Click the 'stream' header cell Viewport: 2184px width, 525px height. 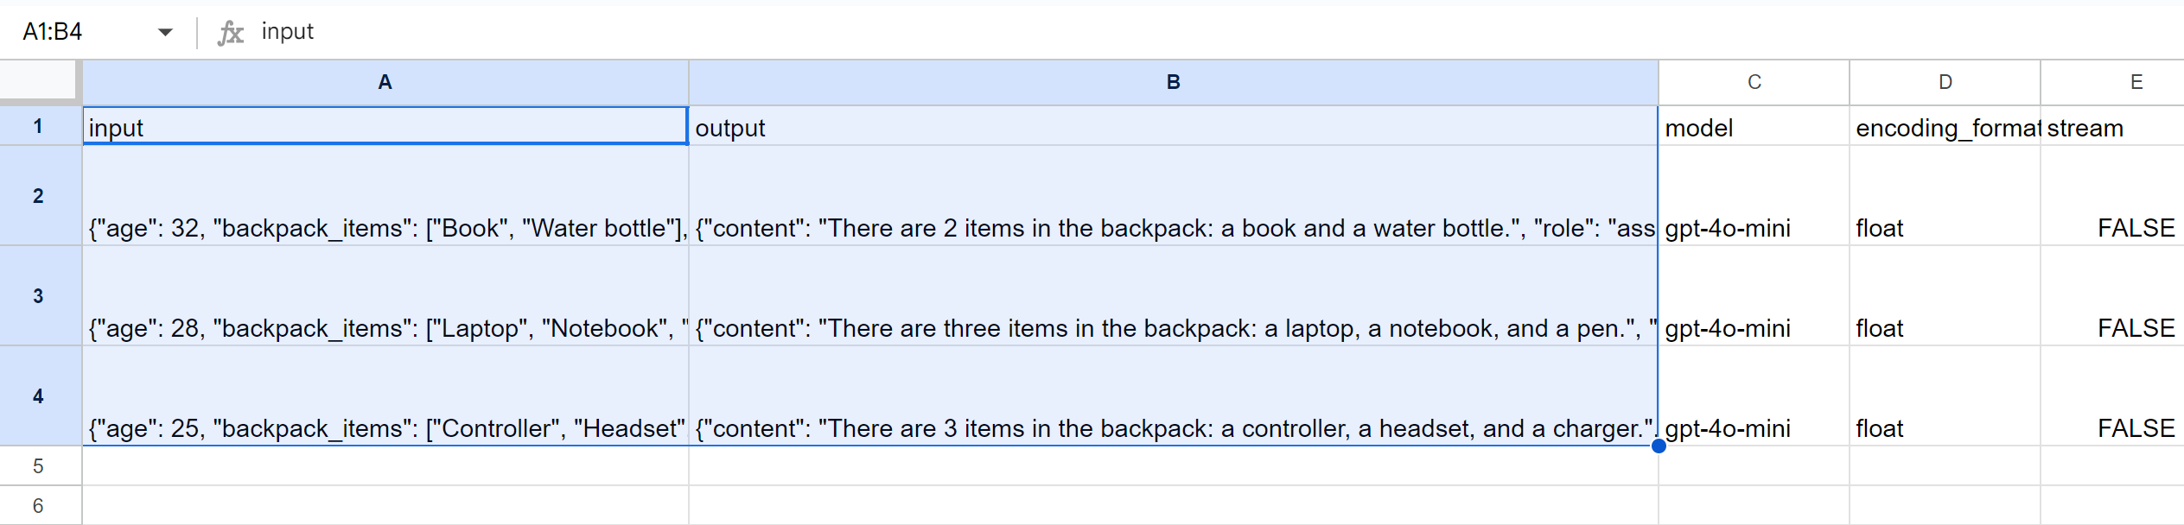(2112, 128)
